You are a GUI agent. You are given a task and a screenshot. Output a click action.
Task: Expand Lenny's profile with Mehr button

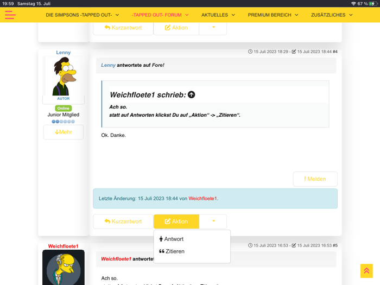coord(64,132)
